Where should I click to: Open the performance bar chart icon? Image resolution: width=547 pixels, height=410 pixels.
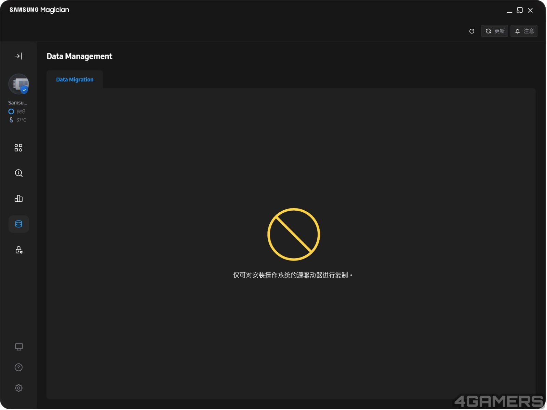18,199
